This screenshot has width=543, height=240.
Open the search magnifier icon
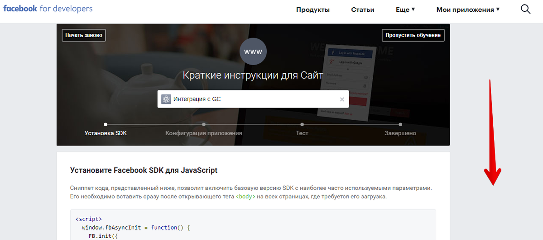click(525, 9)
